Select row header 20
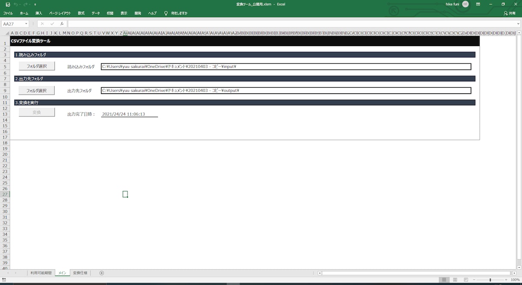This screenshot has height=285, width=522. pos(5,154)
